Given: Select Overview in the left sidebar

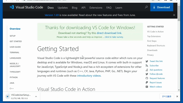Looking at the screenshot, I should point(15,29).
